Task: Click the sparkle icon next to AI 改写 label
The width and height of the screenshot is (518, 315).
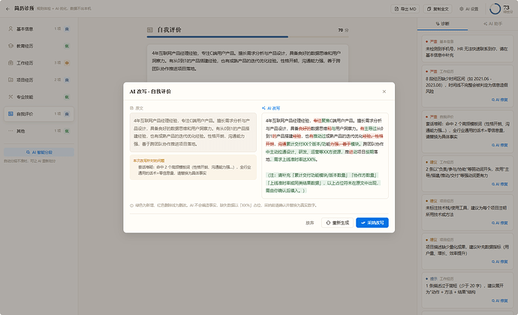Action: pyautogui.click(x=264, y=108)
